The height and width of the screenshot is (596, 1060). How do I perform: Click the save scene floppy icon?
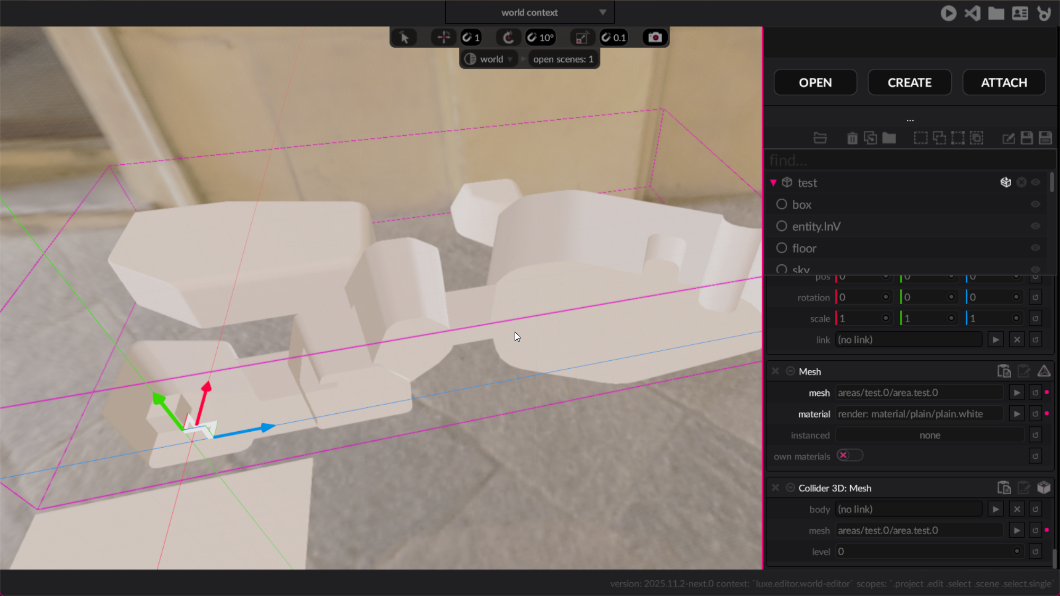[1027, 138]
